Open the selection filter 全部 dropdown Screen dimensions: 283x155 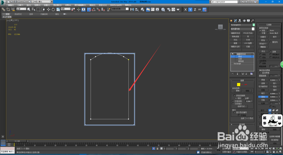click(21, 9)
